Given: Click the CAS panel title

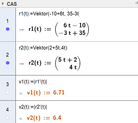Looking at the screenshot, I should (12, 4).
